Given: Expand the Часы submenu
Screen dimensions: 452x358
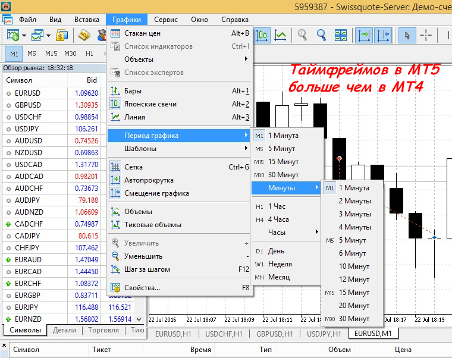Looking at the screenshot, I should tap(287, 233).
